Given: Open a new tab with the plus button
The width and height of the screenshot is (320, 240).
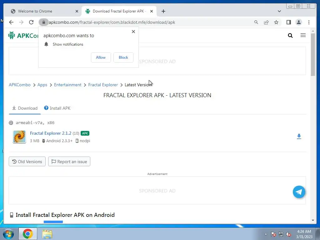Looking at the screenshot, I should (x=163, y=11).
